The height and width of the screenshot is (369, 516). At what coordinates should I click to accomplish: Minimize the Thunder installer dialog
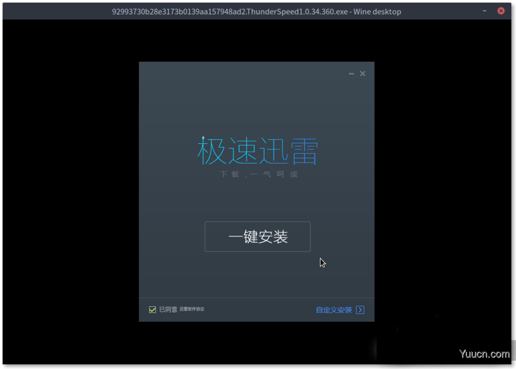(351, 74)
